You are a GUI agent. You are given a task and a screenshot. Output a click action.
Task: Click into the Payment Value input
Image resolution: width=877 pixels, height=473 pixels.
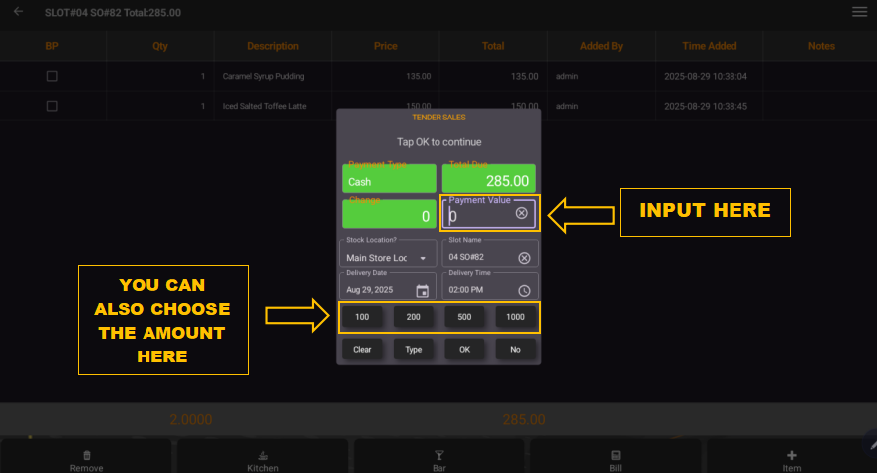pos(480,215)
